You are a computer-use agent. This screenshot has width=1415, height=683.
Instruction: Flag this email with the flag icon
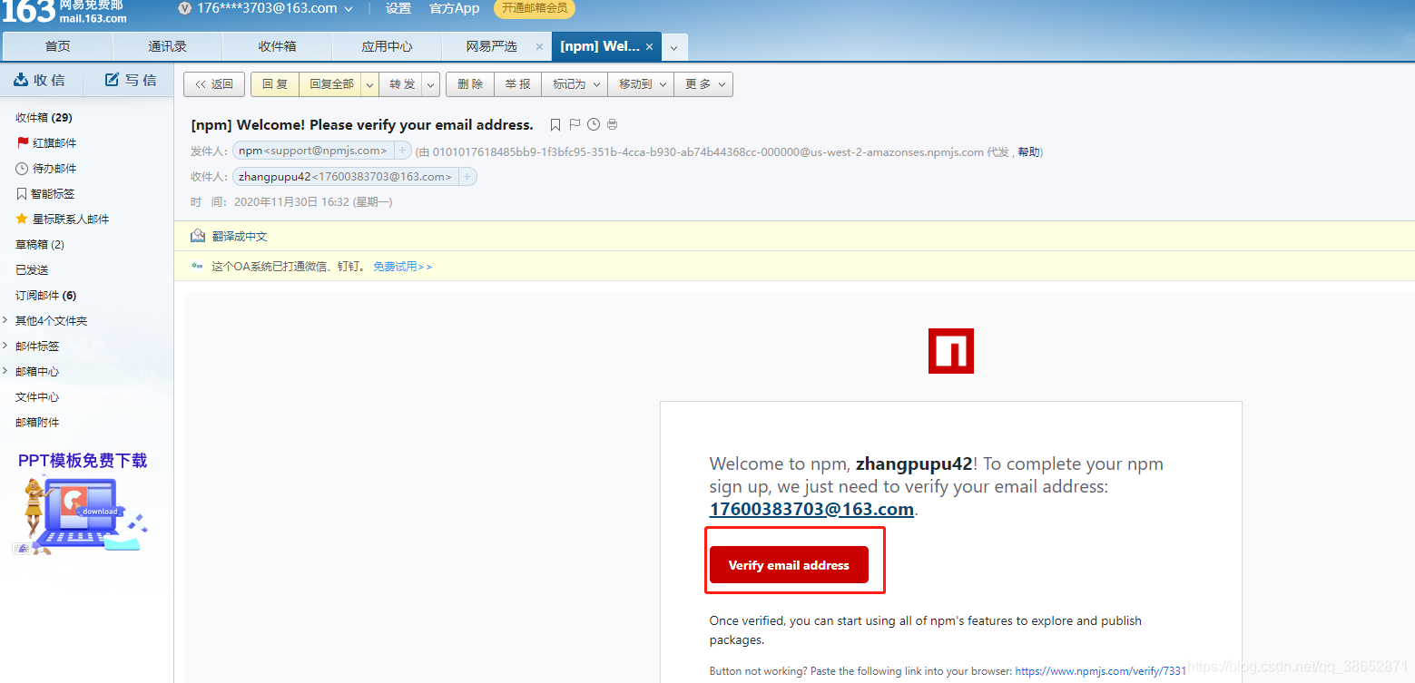point(575,124)
